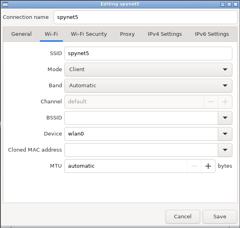
Task: Minimize the Editing spynet5 window
Action: tap(223, 4)
